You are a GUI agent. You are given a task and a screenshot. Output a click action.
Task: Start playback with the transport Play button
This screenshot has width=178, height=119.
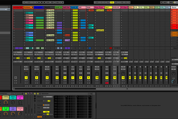click(x=39, y=2)
